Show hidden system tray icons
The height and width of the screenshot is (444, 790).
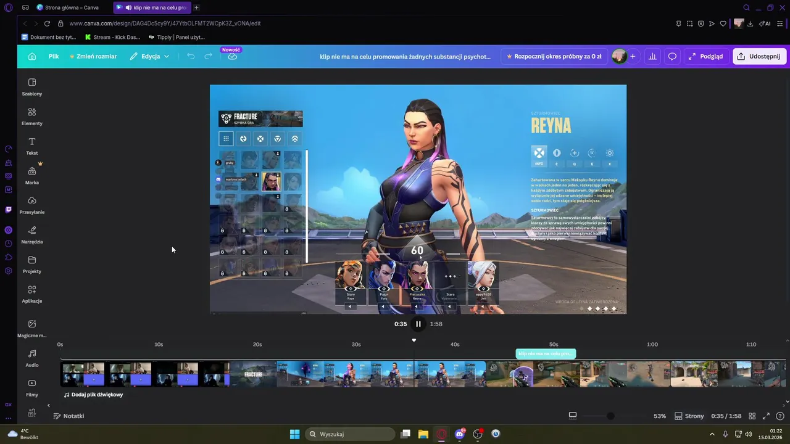click(x=712, y=434)
